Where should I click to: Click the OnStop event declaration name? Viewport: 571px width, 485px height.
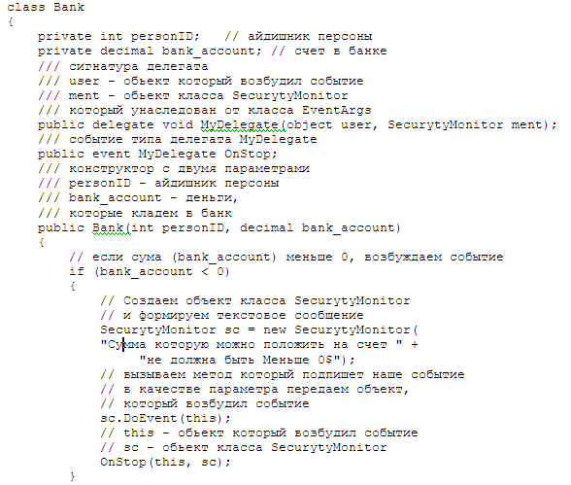tap(248, 154)
